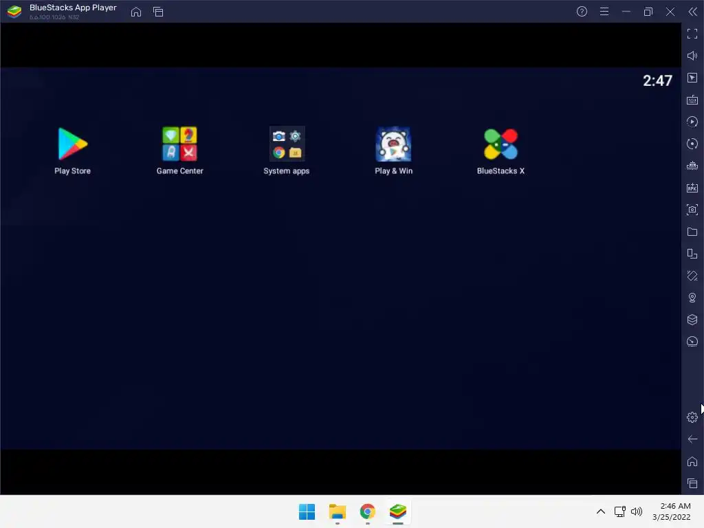Open the media folder icon in sidebar
The width and height of the screenshot is (704, 528).
click(x=692, y=232)
